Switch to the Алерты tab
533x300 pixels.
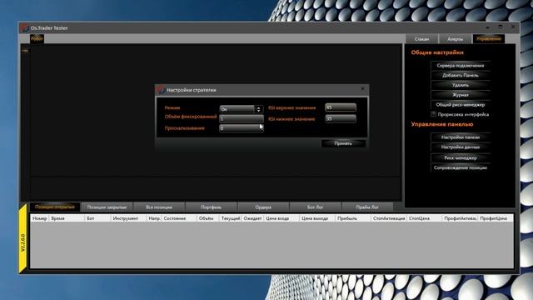pyautogui.click(x=455, y=39)
